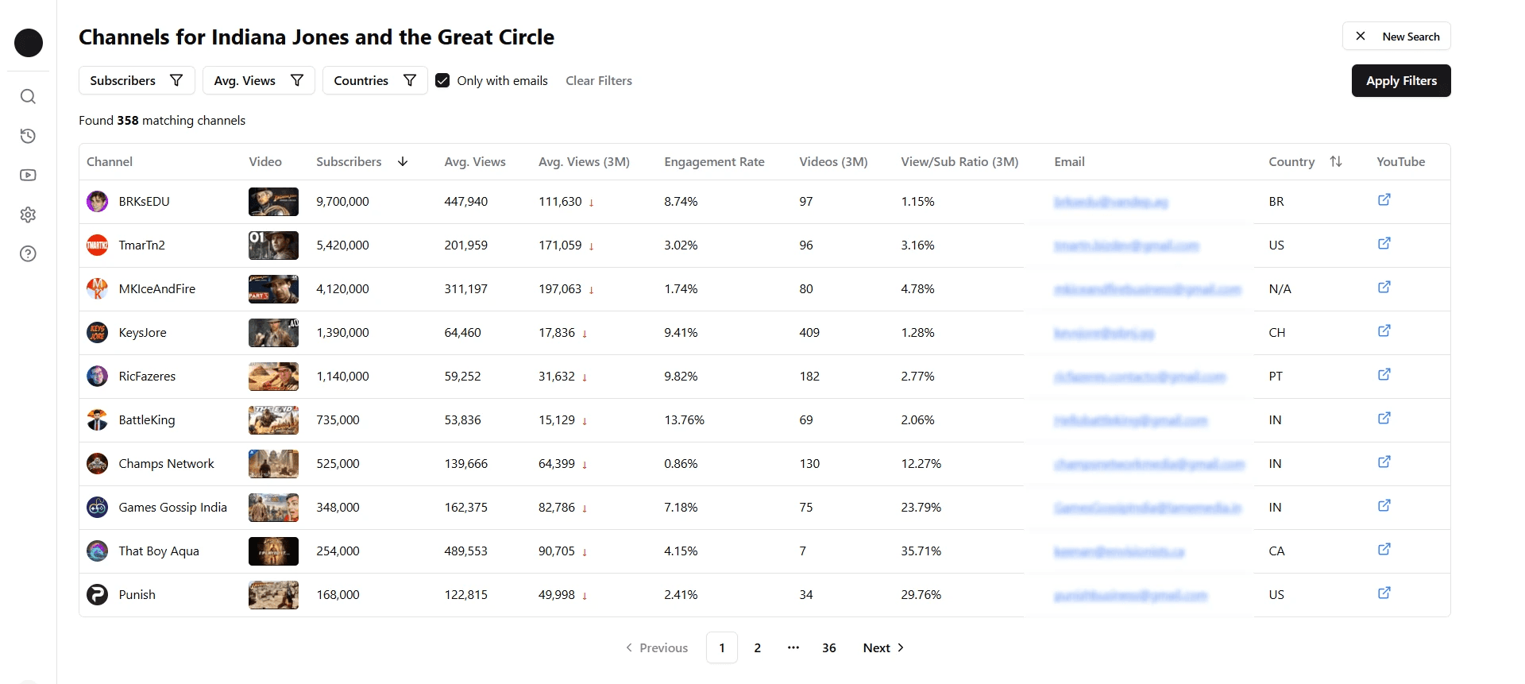
Task: Open the search page from sidebar
Action: [x=28, y=97]
